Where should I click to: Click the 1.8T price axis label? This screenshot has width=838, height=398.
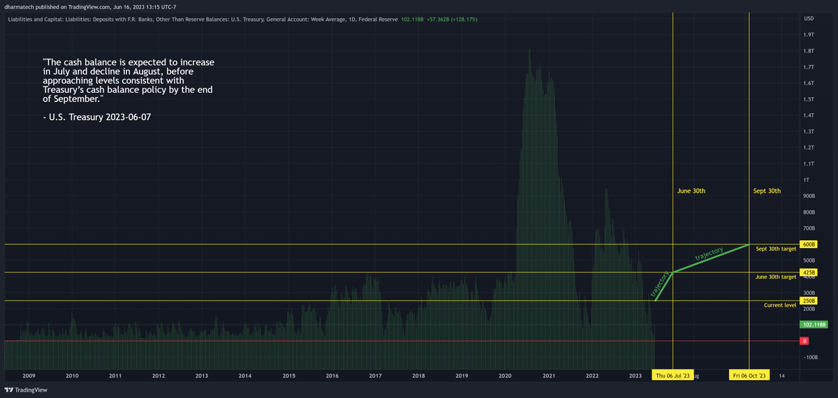(809, 51)
